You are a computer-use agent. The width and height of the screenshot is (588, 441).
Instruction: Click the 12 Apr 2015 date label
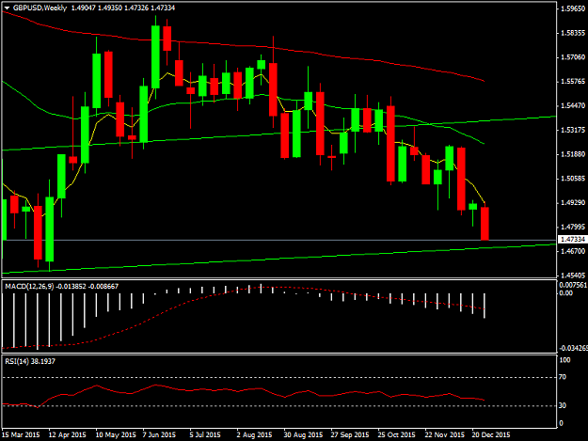[x=68, y=434]
